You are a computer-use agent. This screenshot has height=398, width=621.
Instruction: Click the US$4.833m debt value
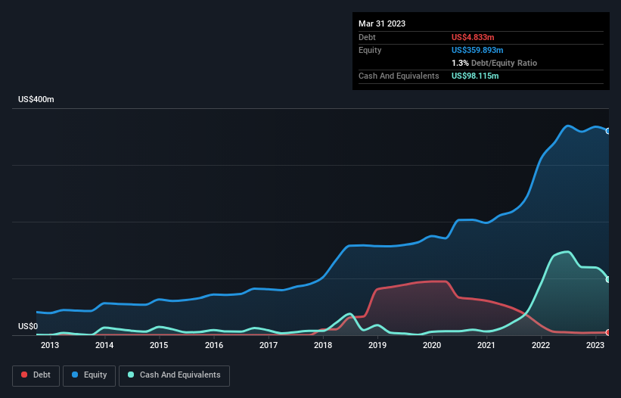(x=473, y=37)
